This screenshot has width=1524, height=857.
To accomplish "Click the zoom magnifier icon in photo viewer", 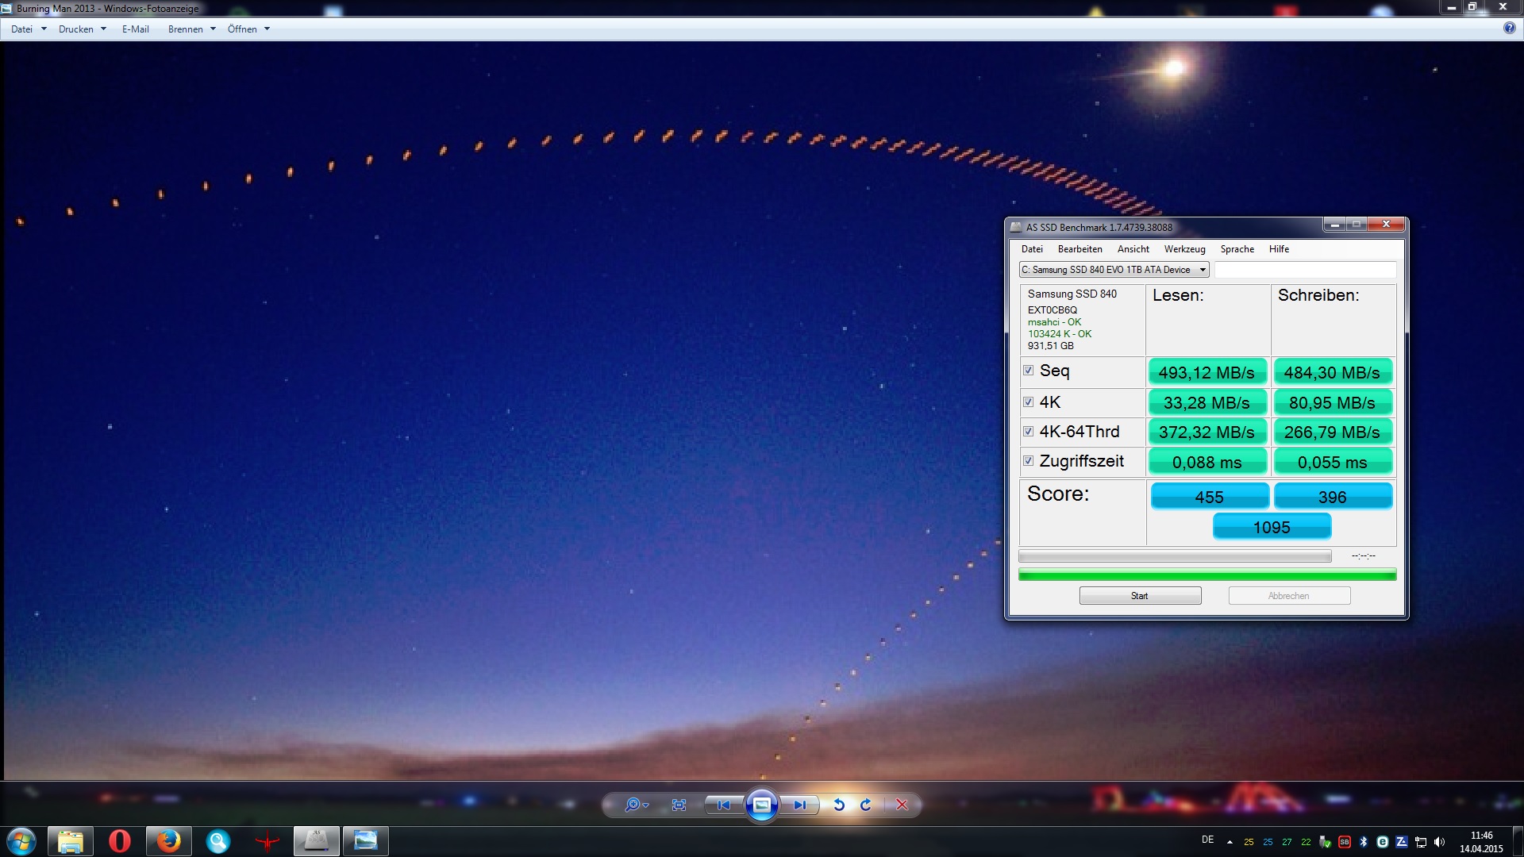I will [633, 805].
